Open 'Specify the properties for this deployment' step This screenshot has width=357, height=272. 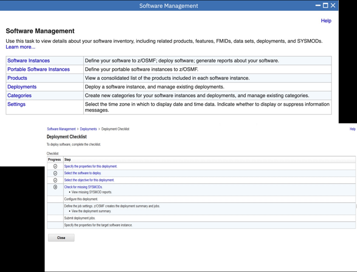pyautogui.click(x=91, y=166)
